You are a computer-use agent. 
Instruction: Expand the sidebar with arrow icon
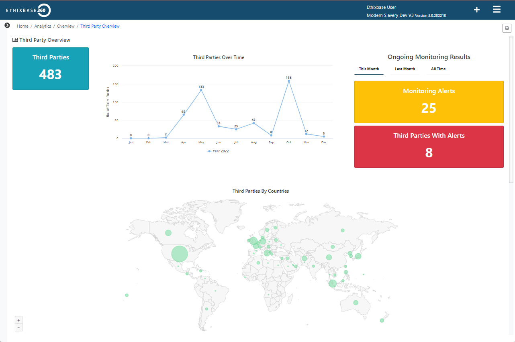[x=7, y=25]
